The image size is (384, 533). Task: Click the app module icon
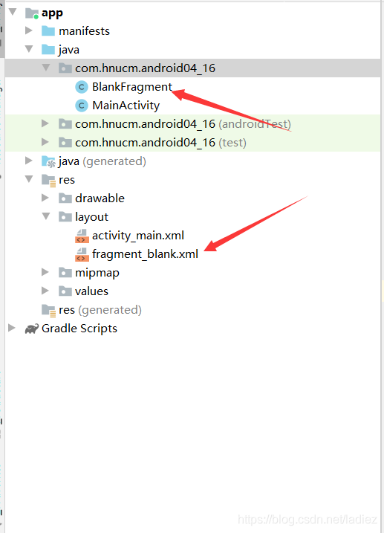click(32, 13)
